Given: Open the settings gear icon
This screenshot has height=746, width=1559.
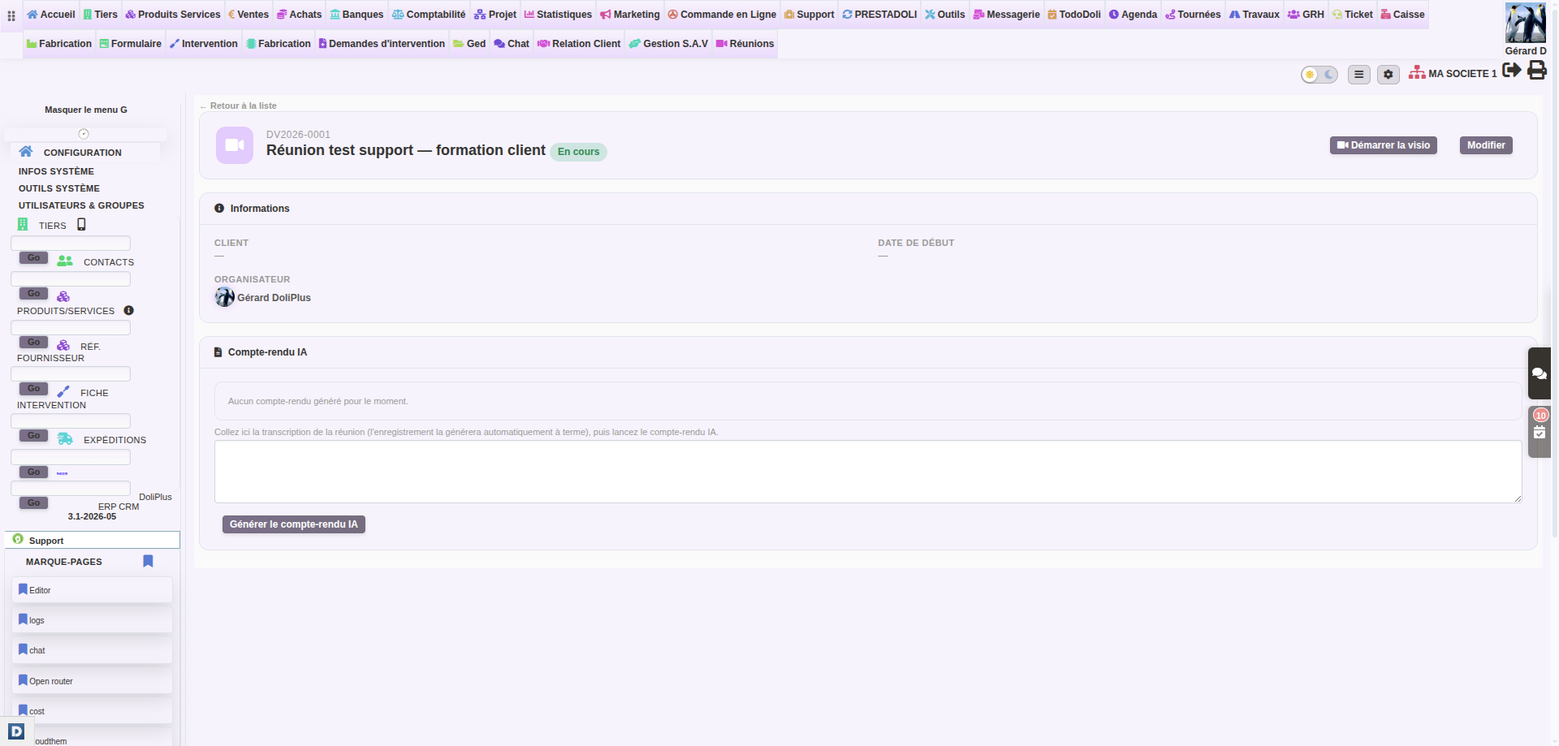Looking at the screenshot, I should click(1388, 75).
